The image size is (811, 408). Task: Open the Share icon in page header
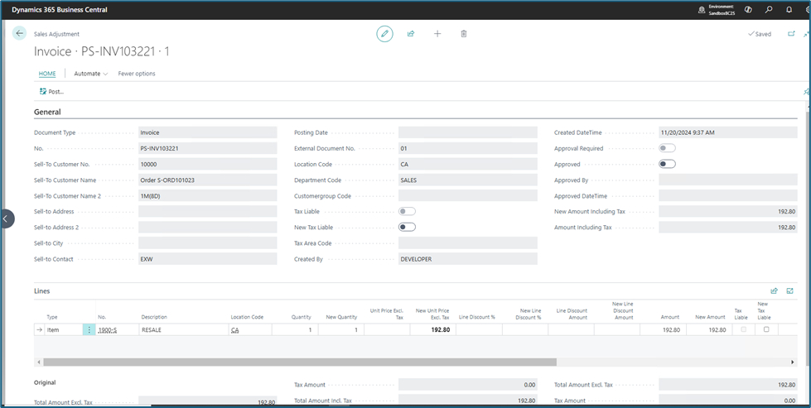(x=411, y=34)
